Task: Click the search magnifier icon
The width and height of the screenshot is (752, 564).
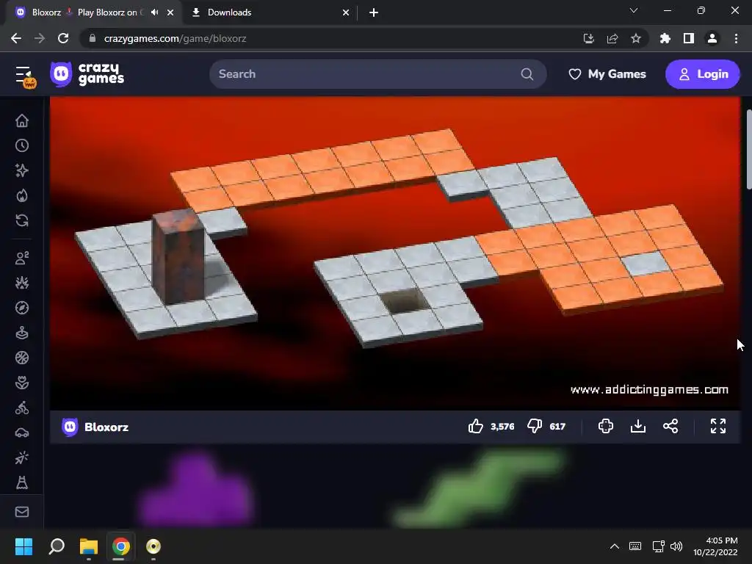Action: click(x=527, y=74)
